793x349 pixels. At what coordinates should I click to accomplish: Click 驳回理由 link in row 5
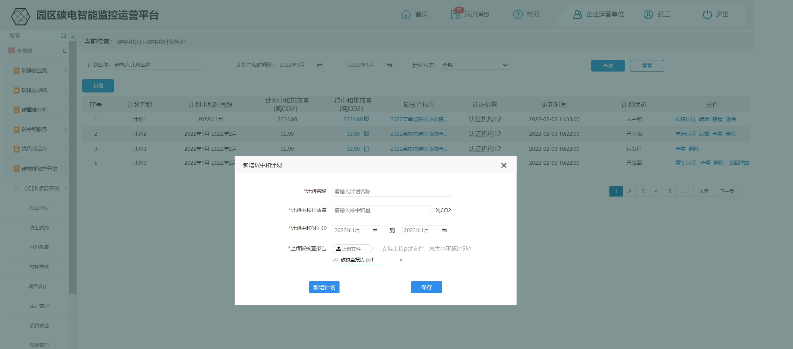(738, 163)
